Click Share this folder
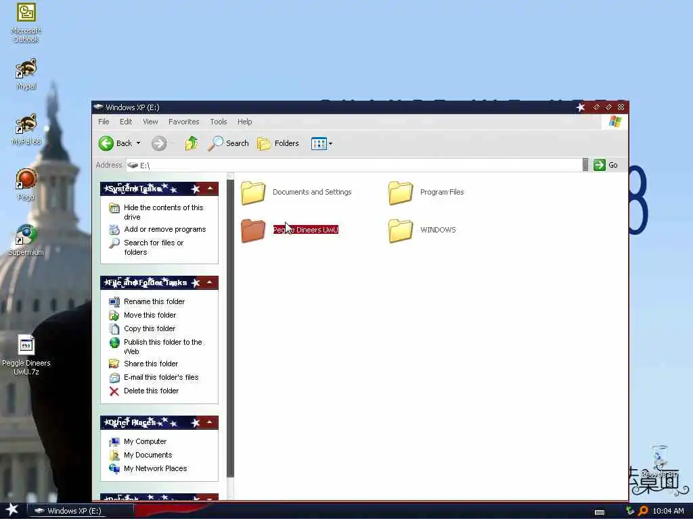The height and width of the screenshot is (519, 693). [151, 364]
